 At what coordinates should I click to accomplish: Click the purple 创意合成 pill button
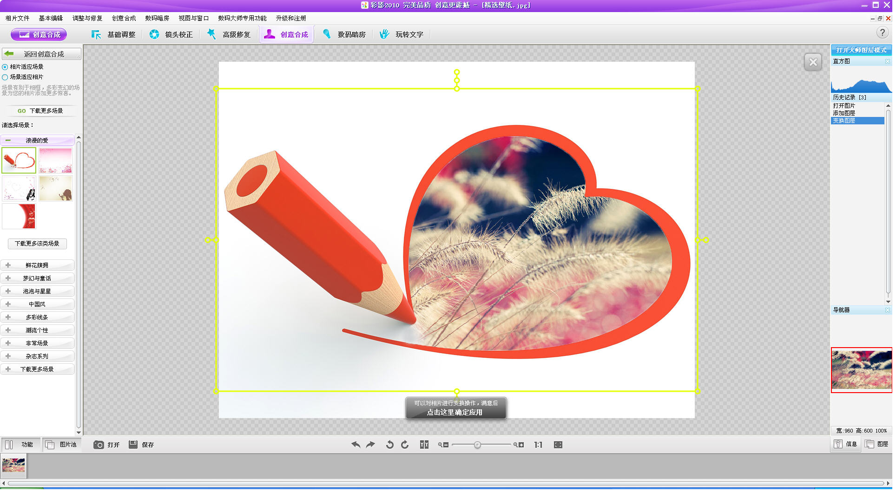[x=39, y=35]
